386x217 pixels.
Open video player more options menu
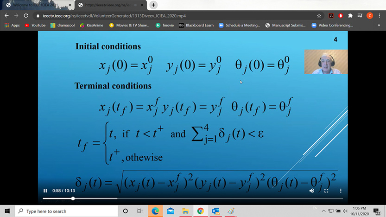pyautogui.click(x=341, y=191)
